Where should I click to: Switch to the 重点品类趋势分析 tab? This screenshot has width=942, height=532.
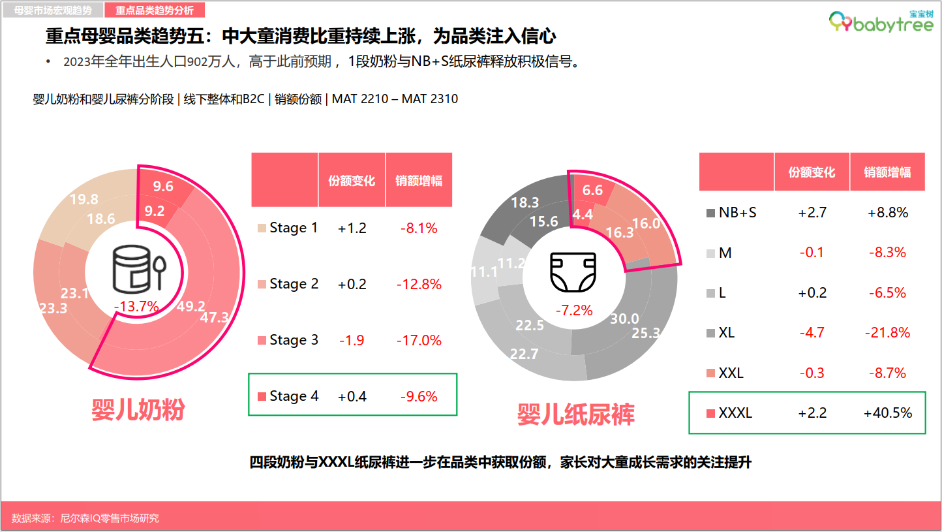click(x=155, y=10)
